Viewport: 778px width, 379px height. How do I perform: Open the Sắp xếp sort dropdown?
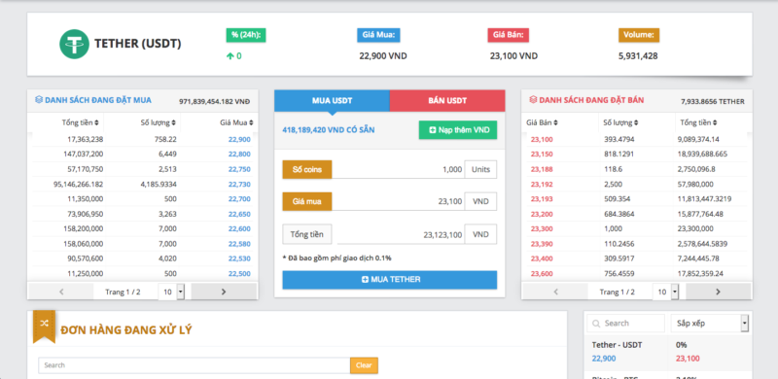(x=710, y=324)
